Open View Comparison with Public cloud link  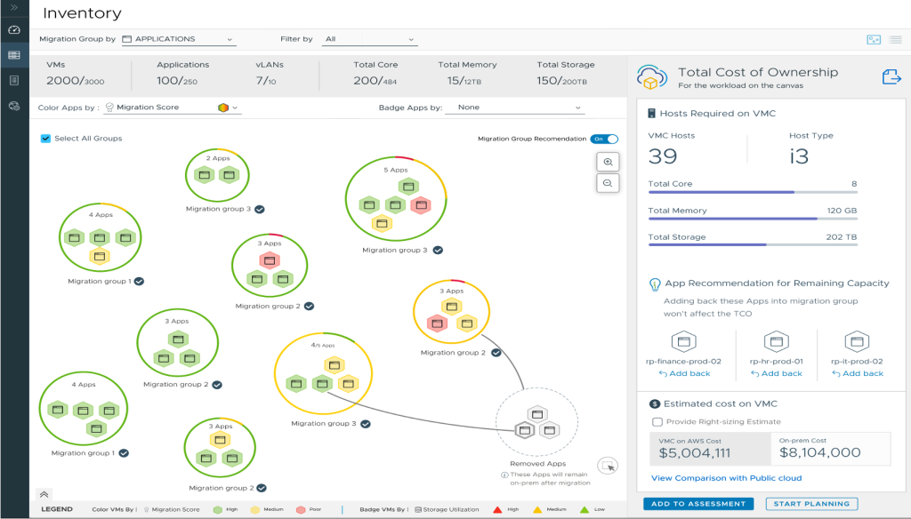pyautogui.click(x=726, y=478)
